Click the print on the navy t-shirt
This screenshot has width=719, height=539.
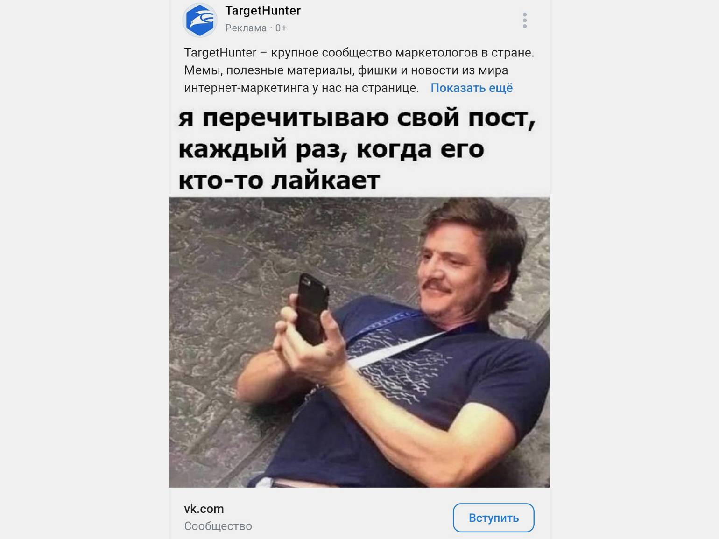[x=397, y=364]
